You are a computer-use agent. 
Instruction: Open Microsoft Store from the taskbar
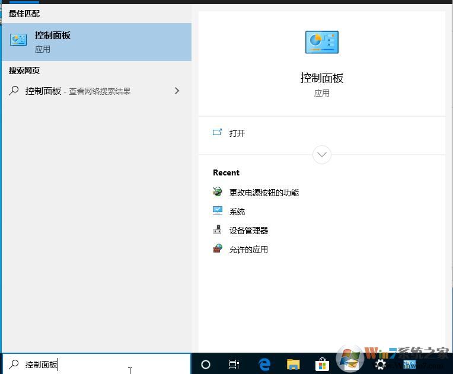[x=322, y=364]
